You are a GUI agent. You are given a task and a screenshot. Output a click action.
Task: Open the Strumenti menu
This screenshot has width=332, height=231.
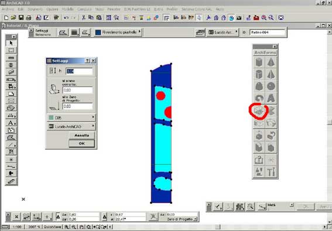click(35, 9)
